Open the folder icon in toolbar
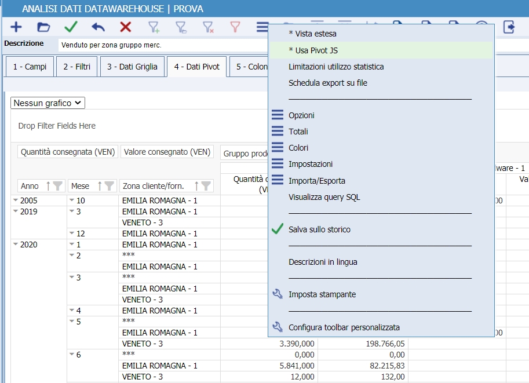 point(43,27)
